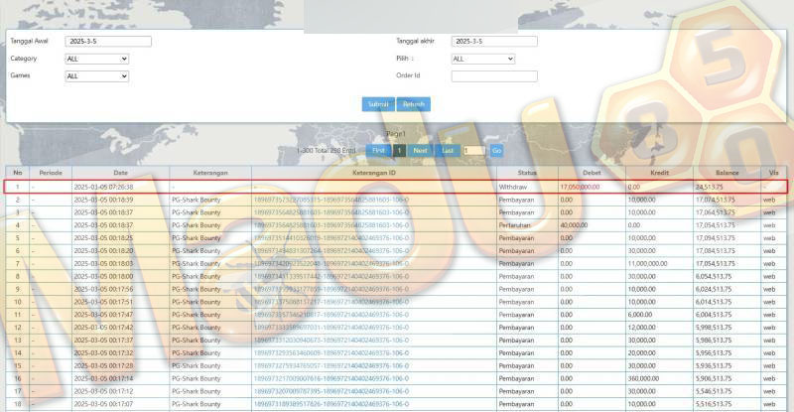The height and width of the screenshot is (412, 794).
Task: Click the Keterangan ID column header
Action: (374, 173)
